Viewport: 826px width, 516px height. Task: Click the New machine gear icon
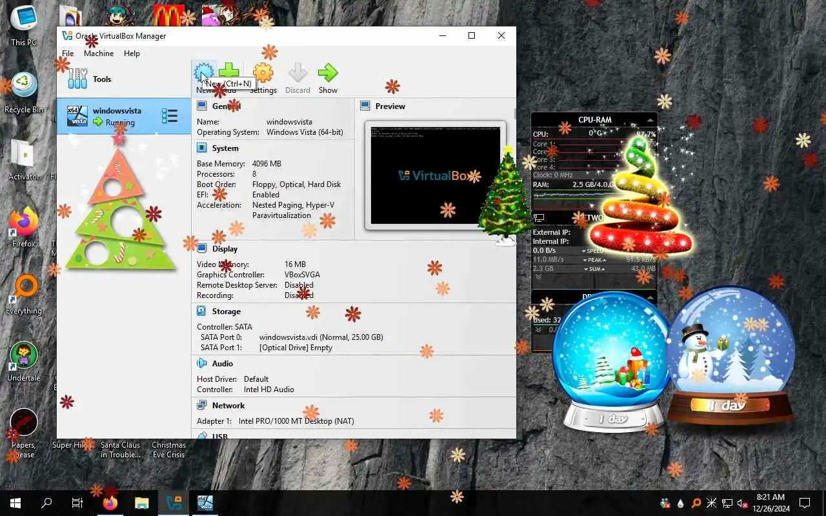[x=204, y=72]
